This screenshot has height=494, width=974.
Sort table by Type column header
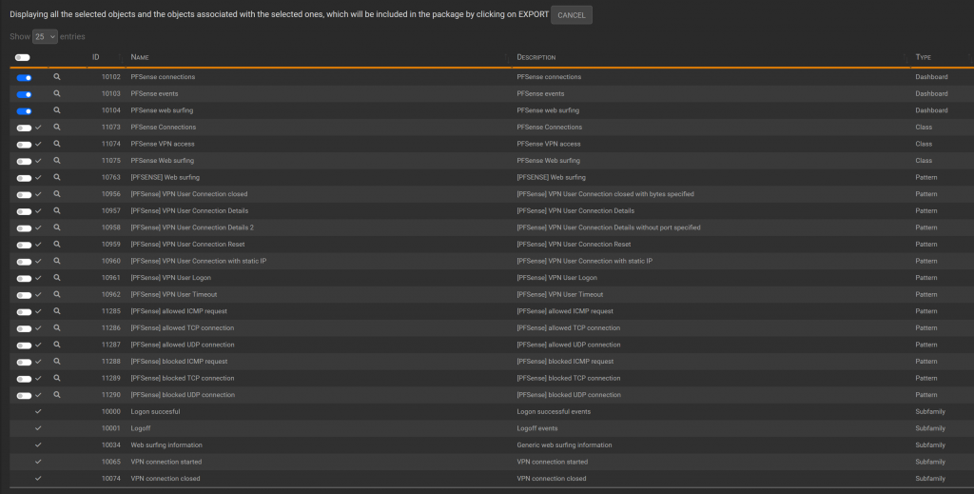coord(923,58)
